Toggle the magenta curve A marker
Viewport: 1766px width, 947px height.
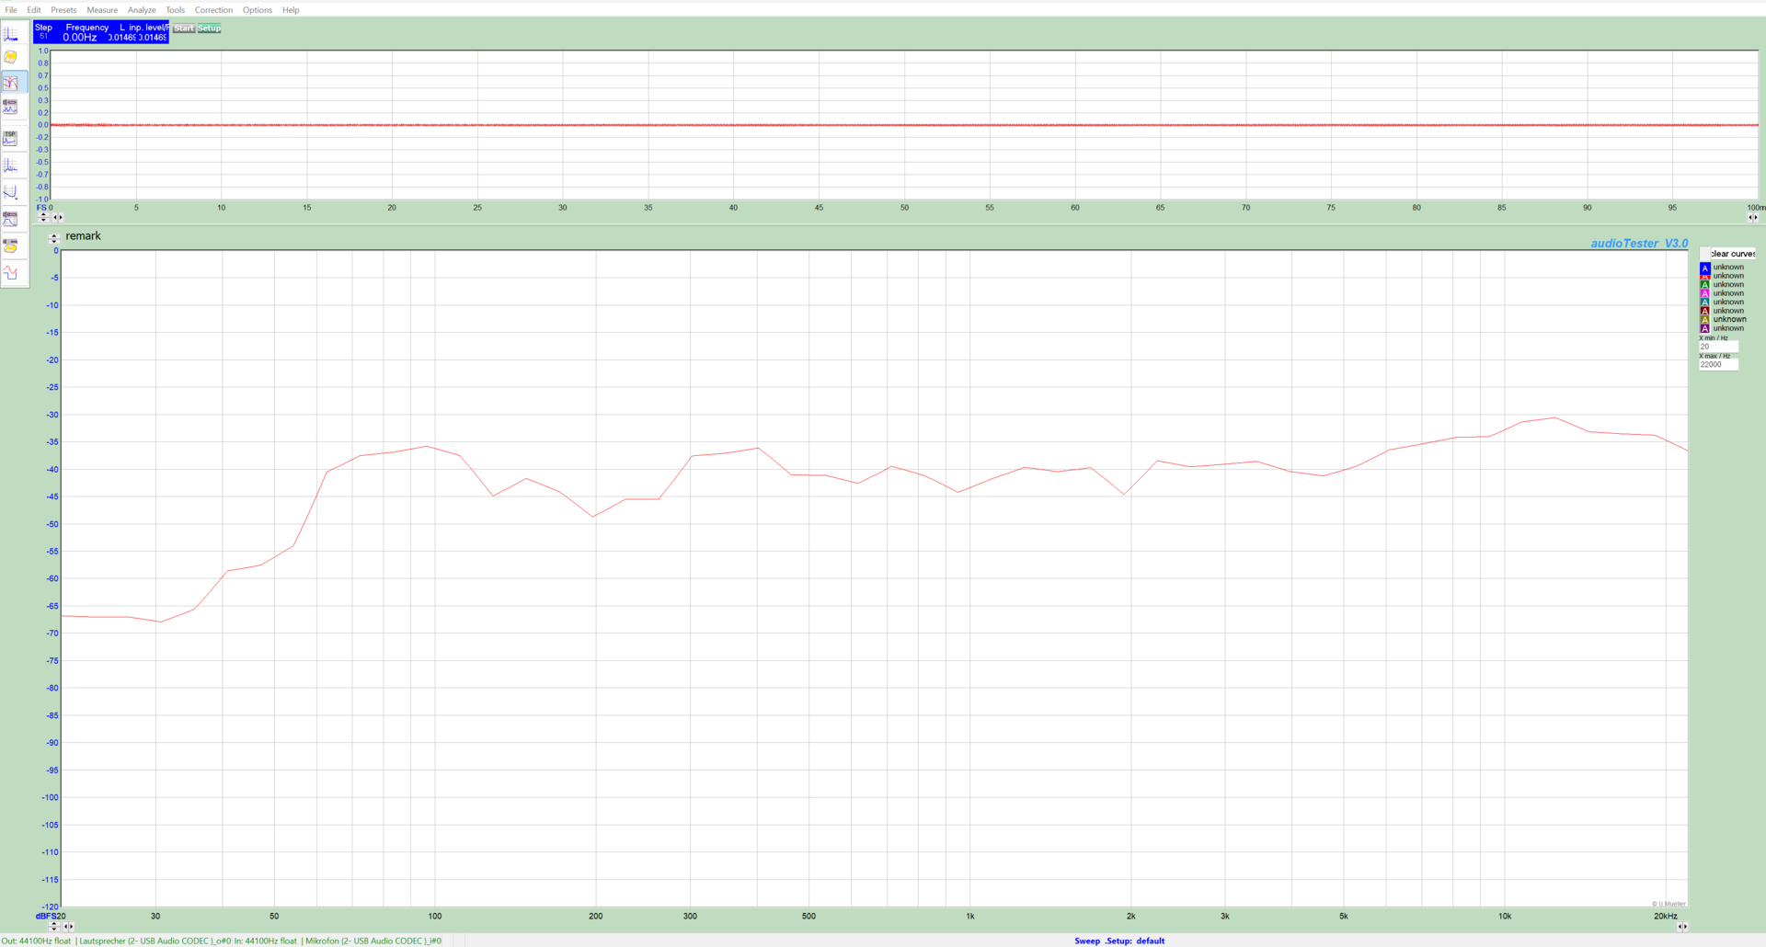[x=1704, y=293]
